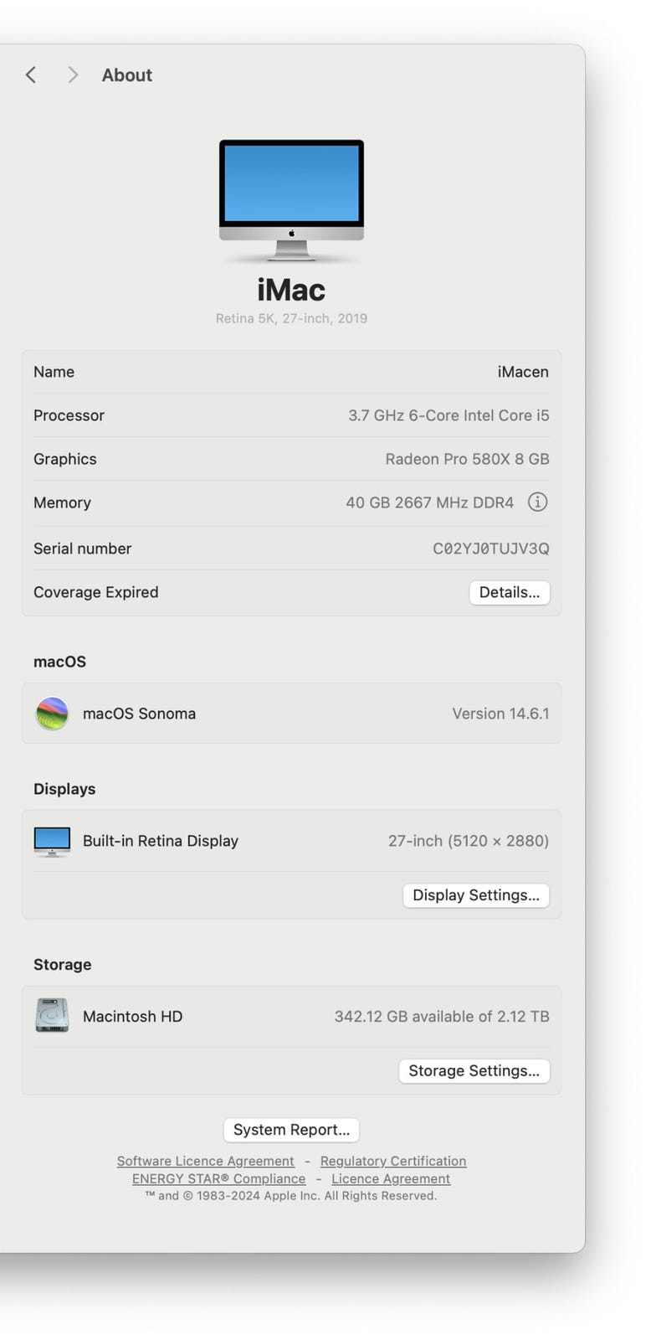Screen dimensions: 651x1340
Task: Click the processor value 3.7 GHz 6-Core
Action: click(x=449, y=415)
